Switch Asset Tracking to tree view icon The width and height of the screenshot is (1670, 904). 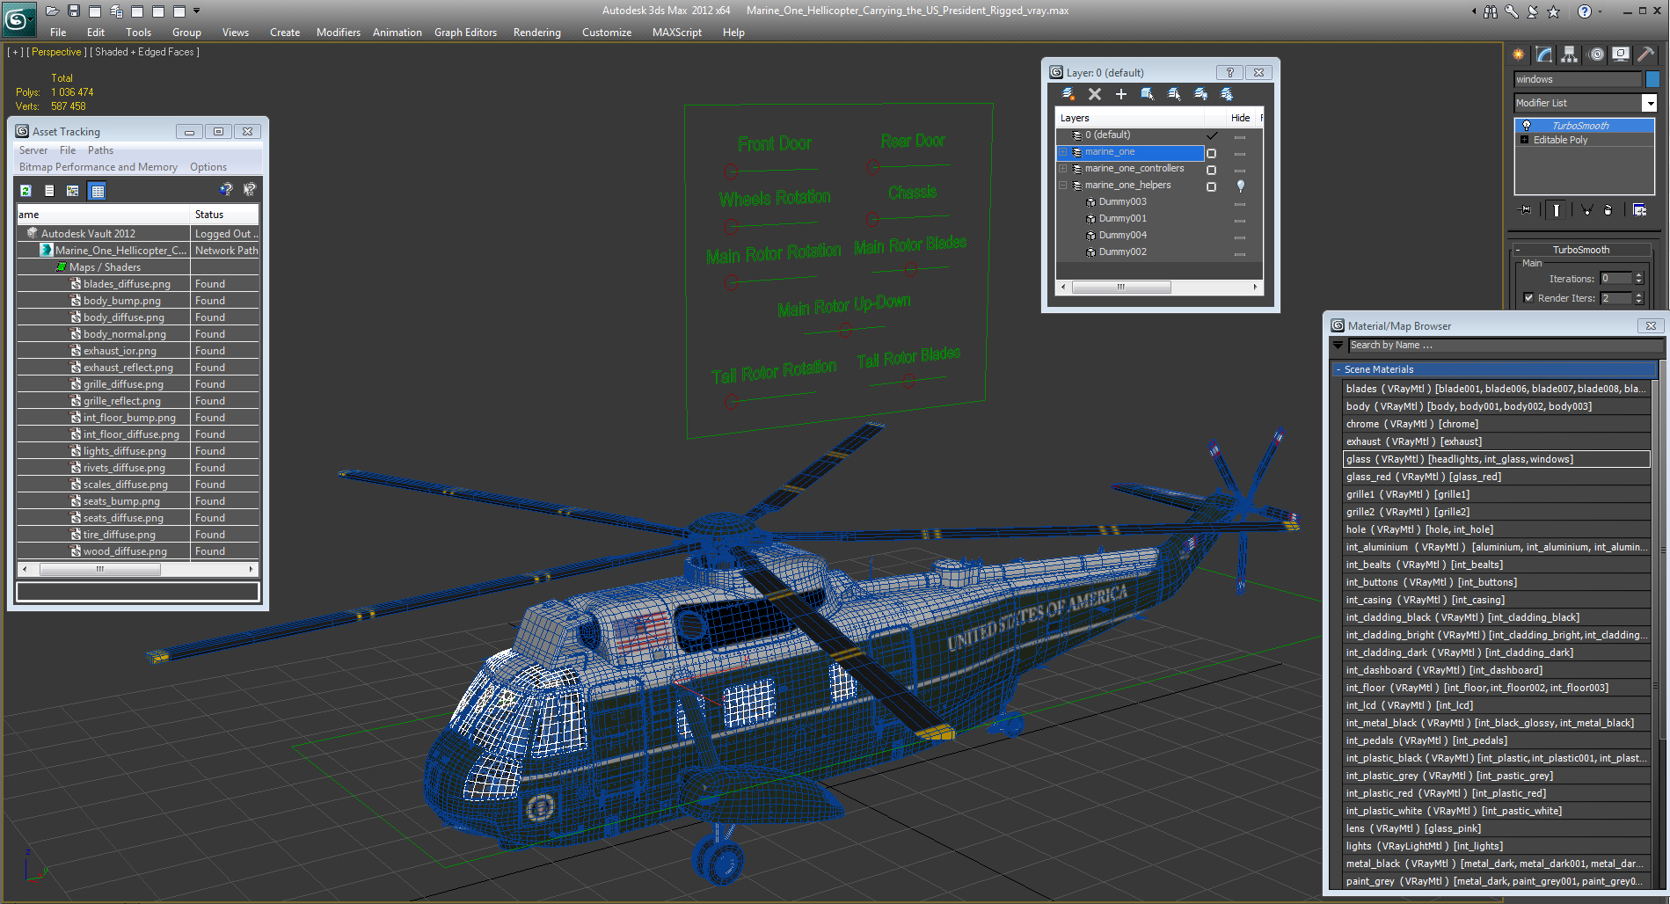73,190
